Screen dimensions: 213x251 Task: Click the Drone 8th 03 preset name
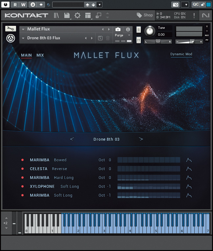tap(106, 139)
